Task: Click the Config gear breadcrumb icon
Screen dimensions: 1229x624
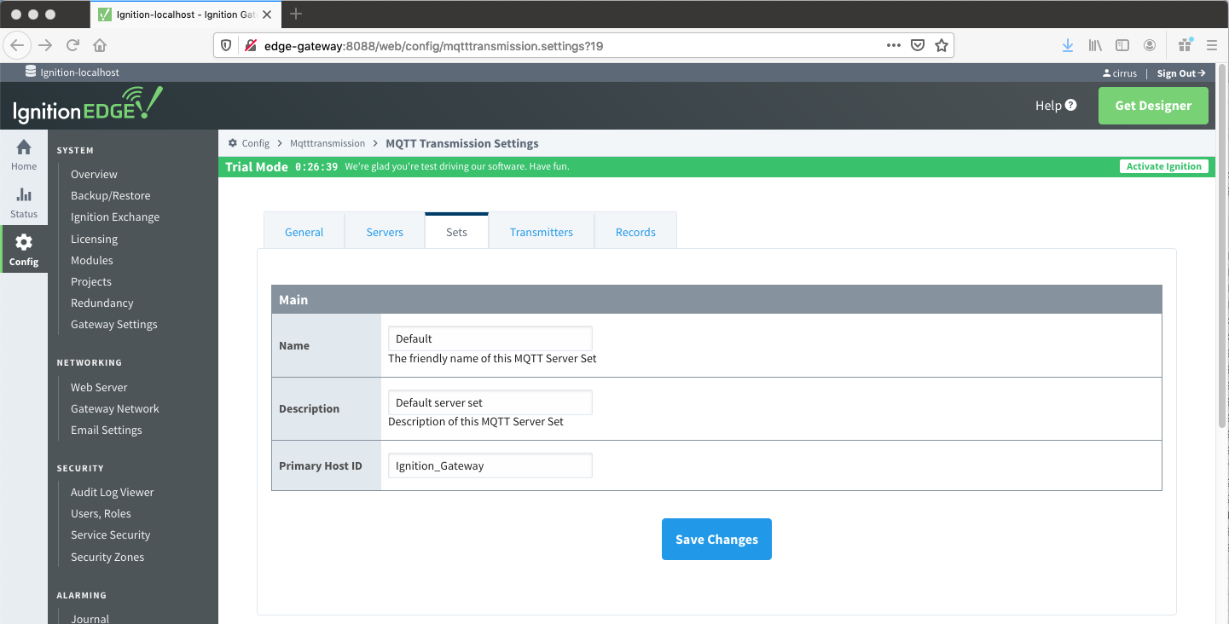Action: tap(233, 143)
